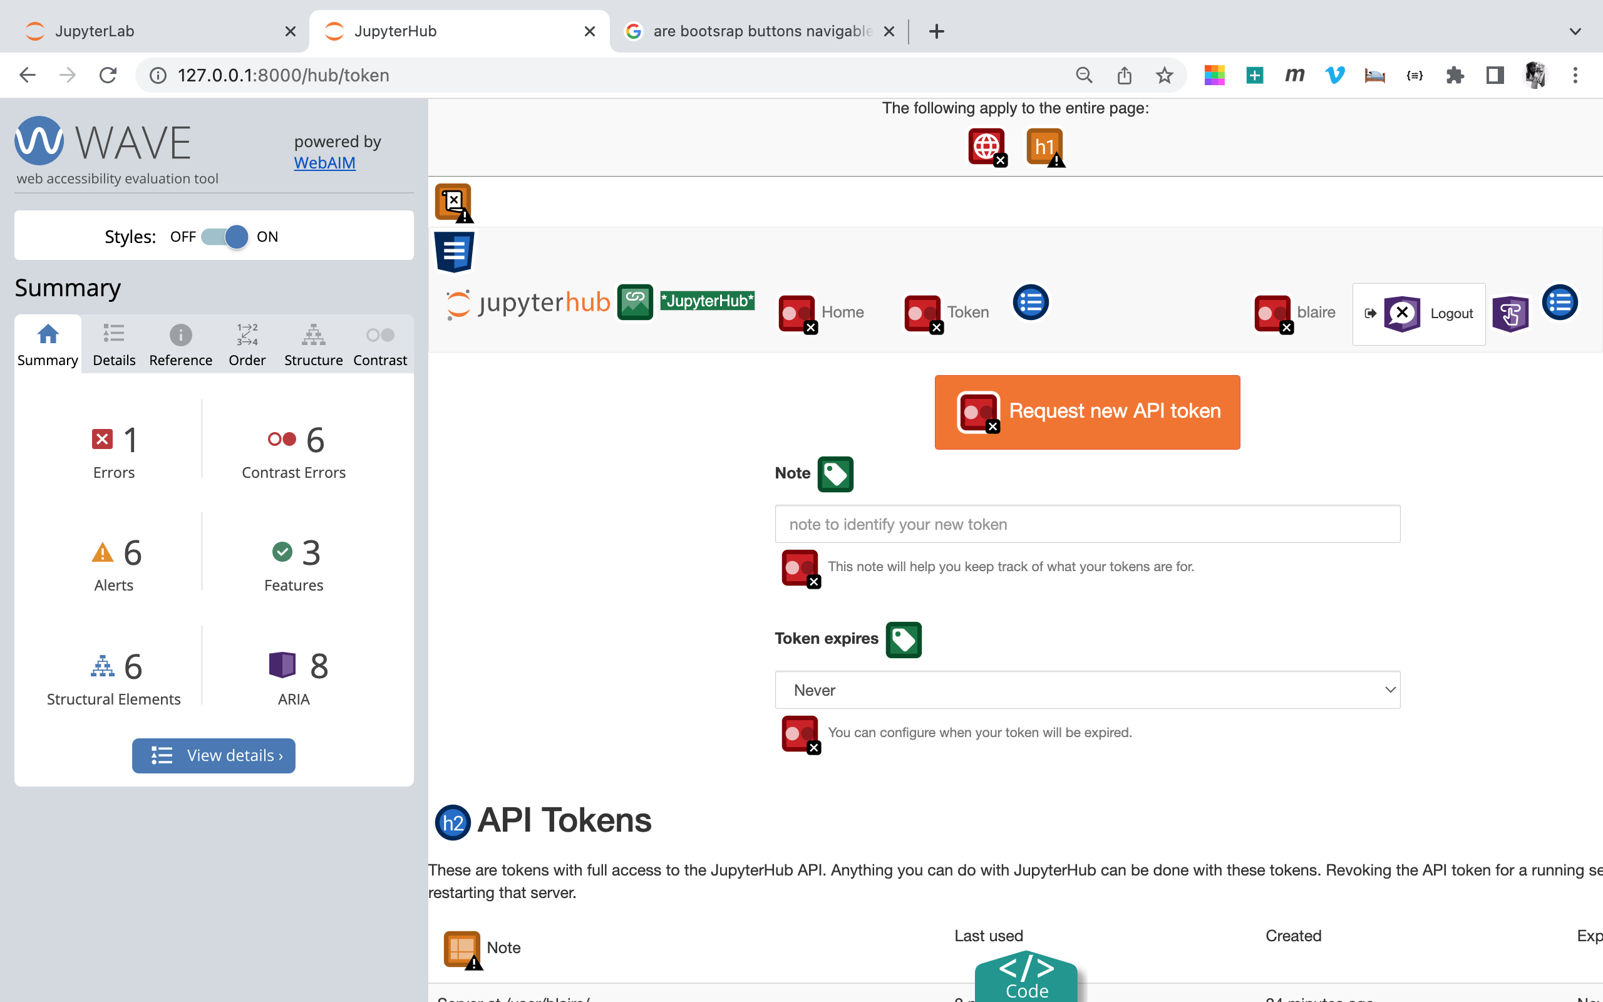Viewport: 1603px width, 1002px height.
Task: Open the WebAIM link
Action: (x=324, y=162)
